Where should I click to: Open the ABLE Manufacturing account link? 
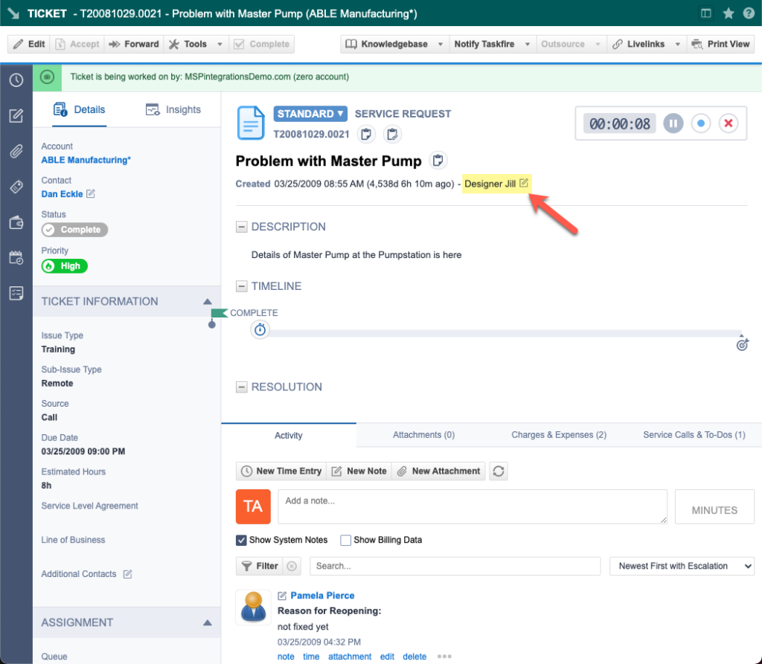tap(86, 160)
